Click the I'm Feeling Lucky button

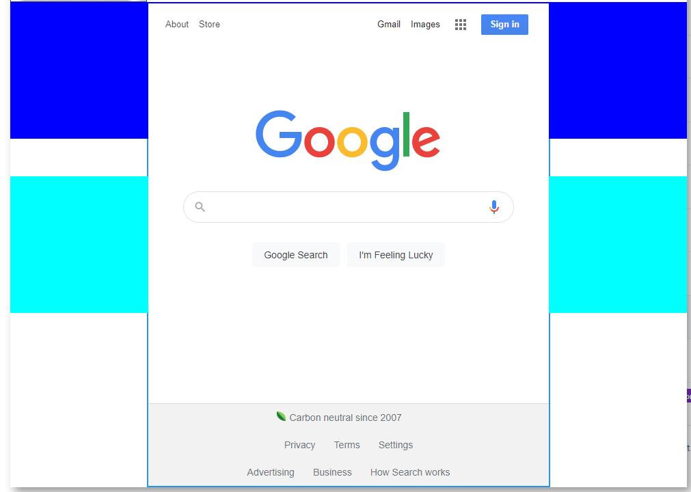(x=396, y=255)
